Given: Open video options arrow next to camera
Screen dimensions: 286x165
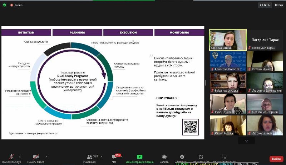Looking at the screenshot, I should (46, 157).
